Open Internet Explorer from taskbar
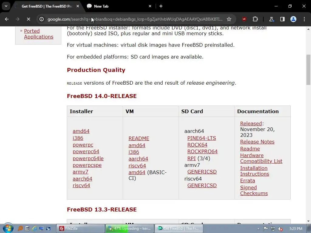The width and height of the screenshot is (311, 233). pyautogui.click(x=34, y=228)
